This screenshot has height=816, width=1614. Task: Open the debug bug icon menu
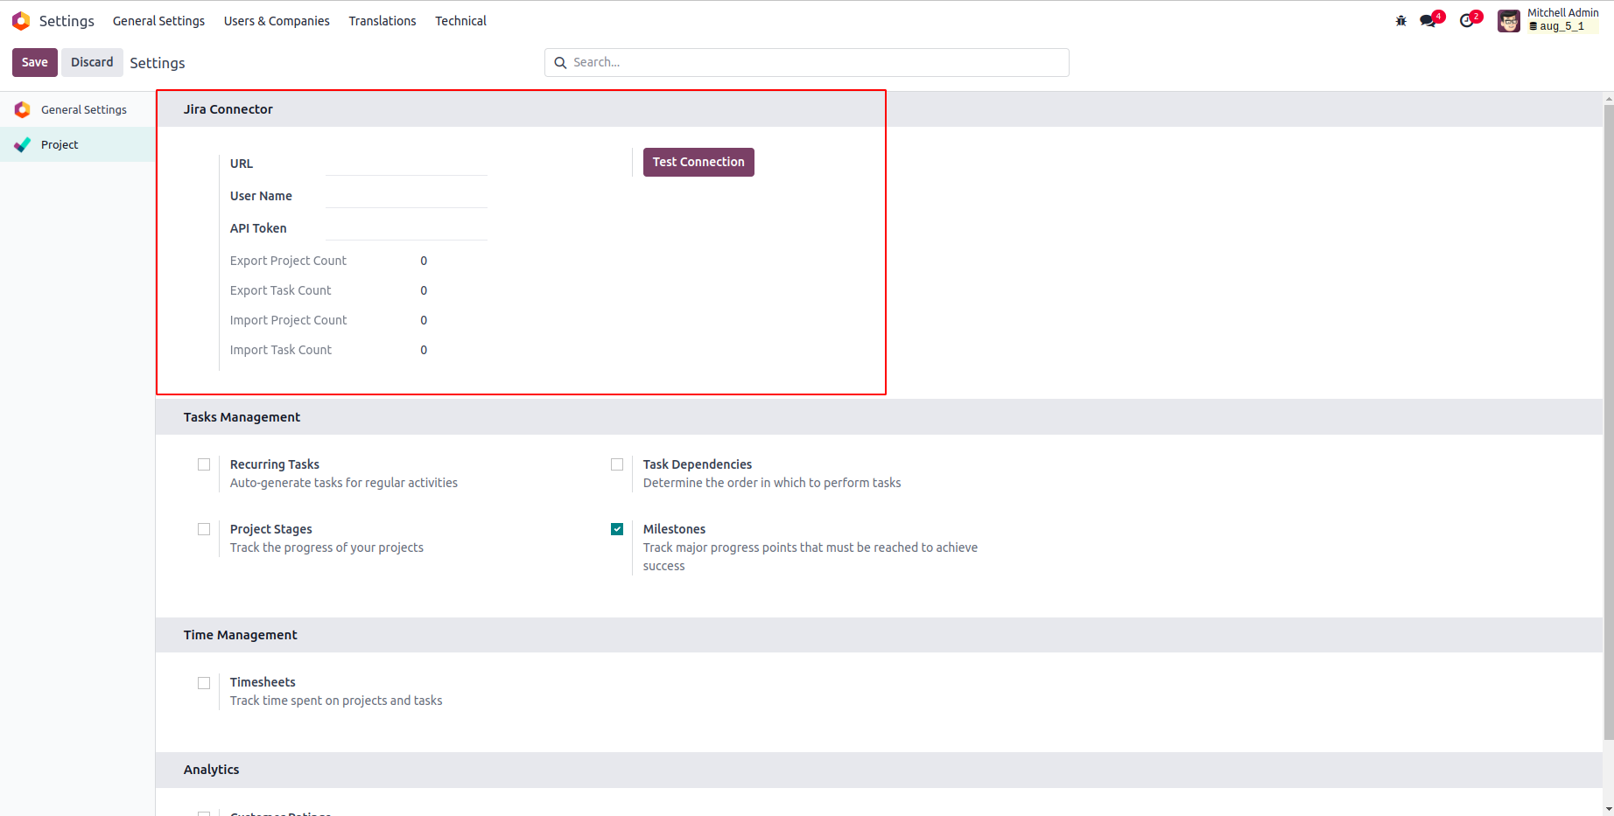pyautogui.click(x=1400, y=21)
